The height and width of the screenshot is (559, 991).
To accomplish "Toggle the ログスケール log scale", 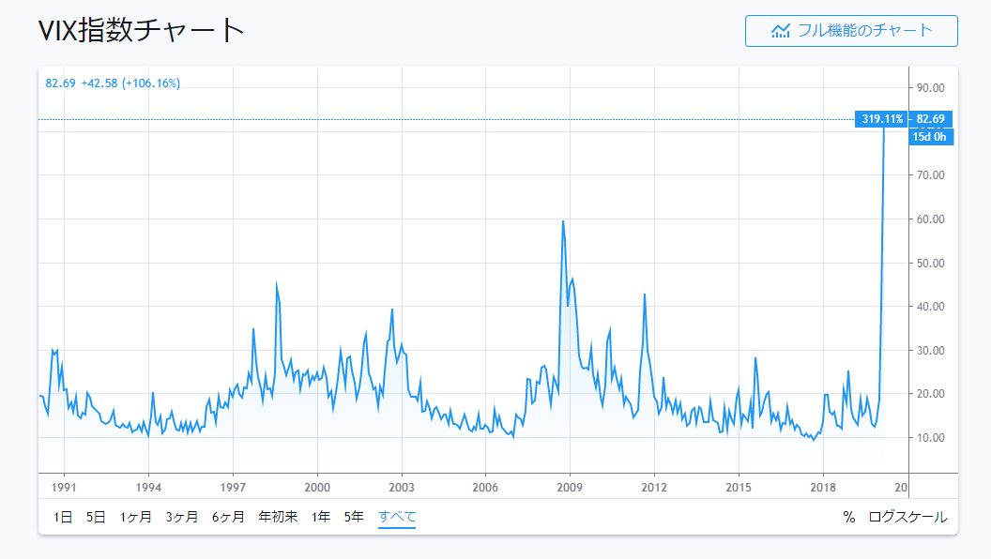I will tap(907, 517).
